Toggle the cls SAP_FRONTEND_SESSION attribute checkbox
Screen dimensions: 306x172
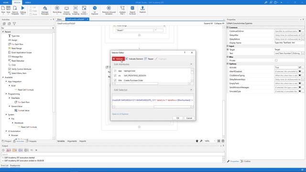tap(115, 75)
